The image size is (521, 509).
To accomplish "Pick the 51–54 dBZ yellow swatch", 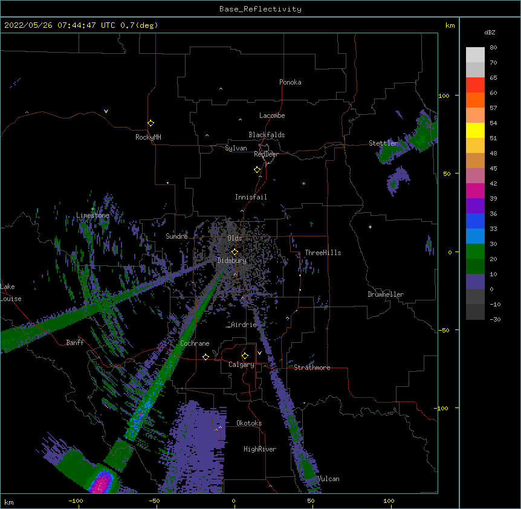I will point(475,130).
